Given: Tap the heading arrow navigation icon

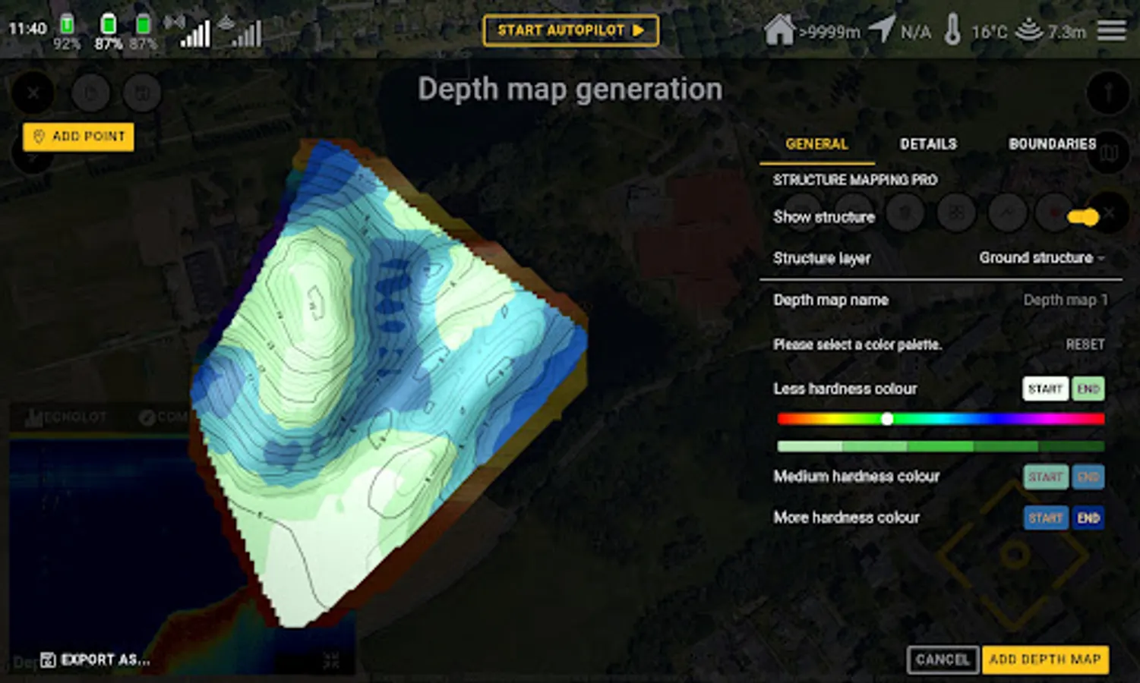Looking at the screenshot, I should pyautogui.click(x=881, y=29).
